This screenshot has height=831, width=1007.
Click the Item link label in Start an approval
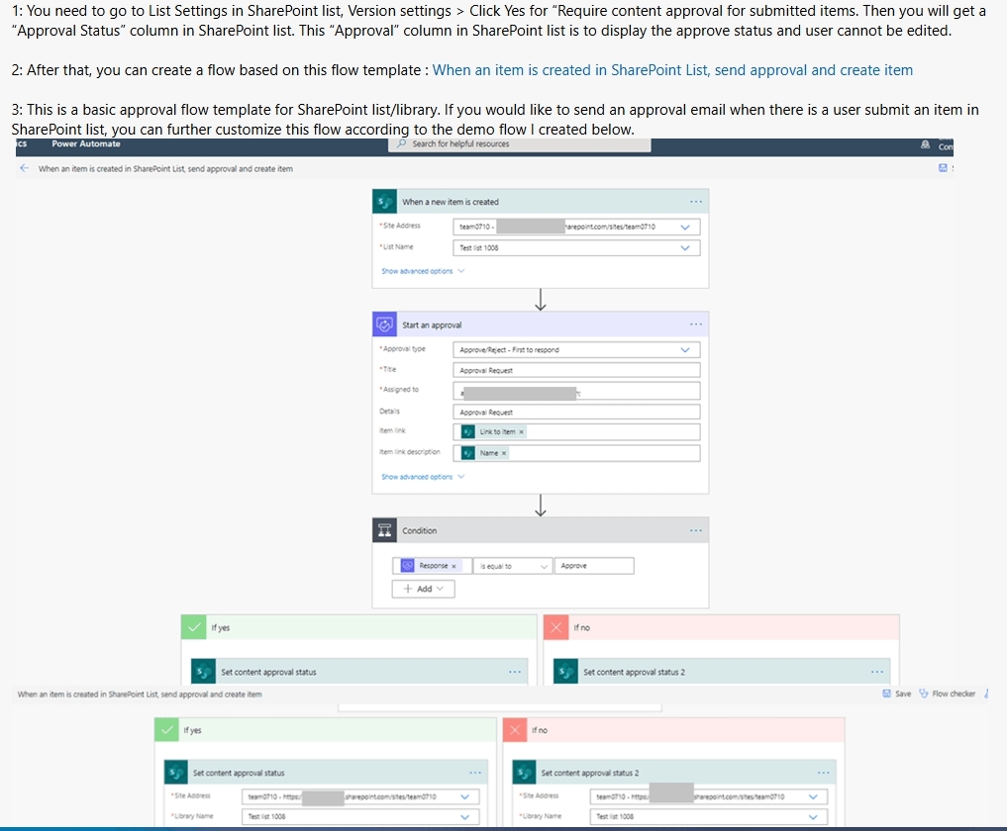[x=392, y=430]
